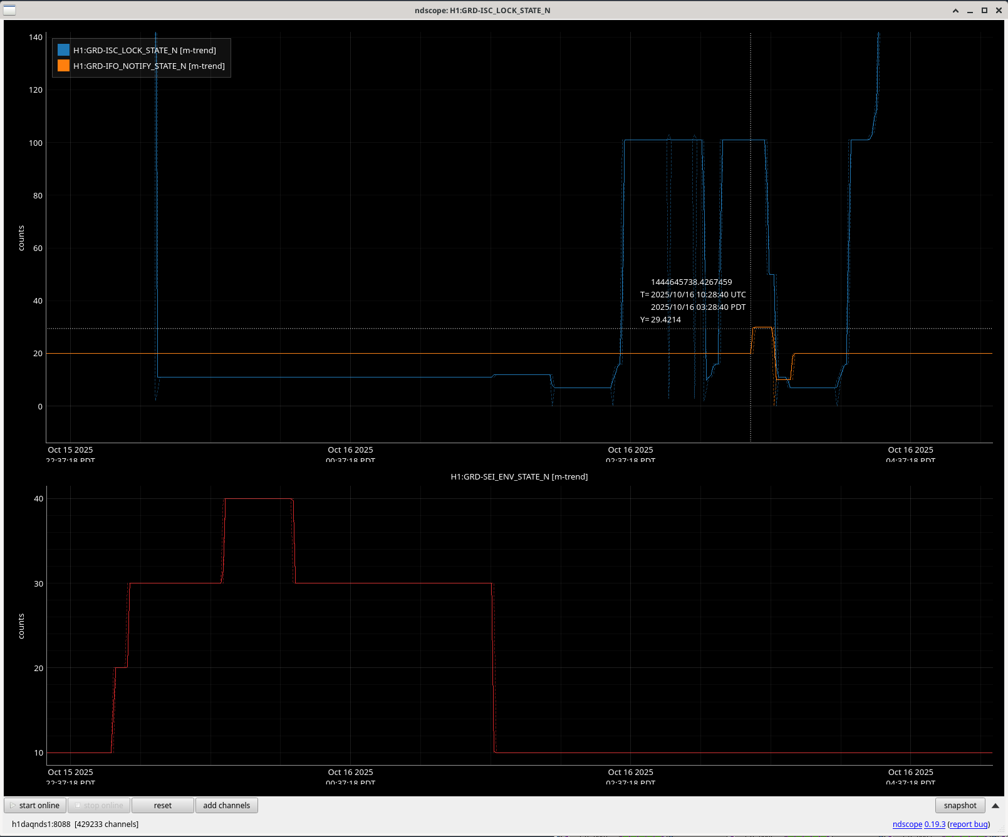Toggle H1:GRD-IFO_NOTIFY_STATE_N legend label
Viewport: 1008px width, 837px height.
coord(148,66)
